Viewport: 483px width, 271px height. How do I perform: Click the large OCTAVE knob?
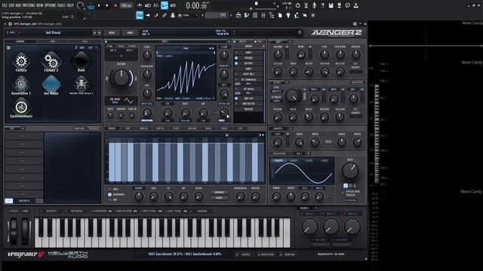point(121,78)
